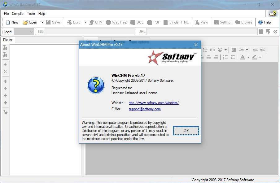Click the copyright special character icon
The image size is (280, 183).
tap(220, 50)
